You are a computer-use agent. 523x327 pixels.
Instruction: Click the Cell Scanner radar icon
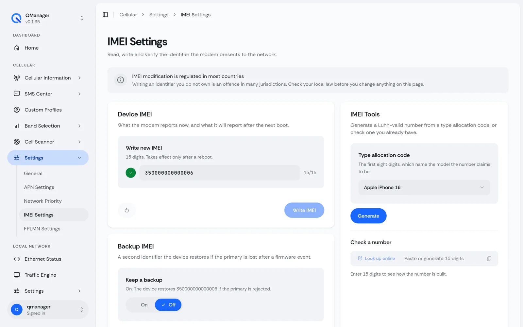[17, 142]
